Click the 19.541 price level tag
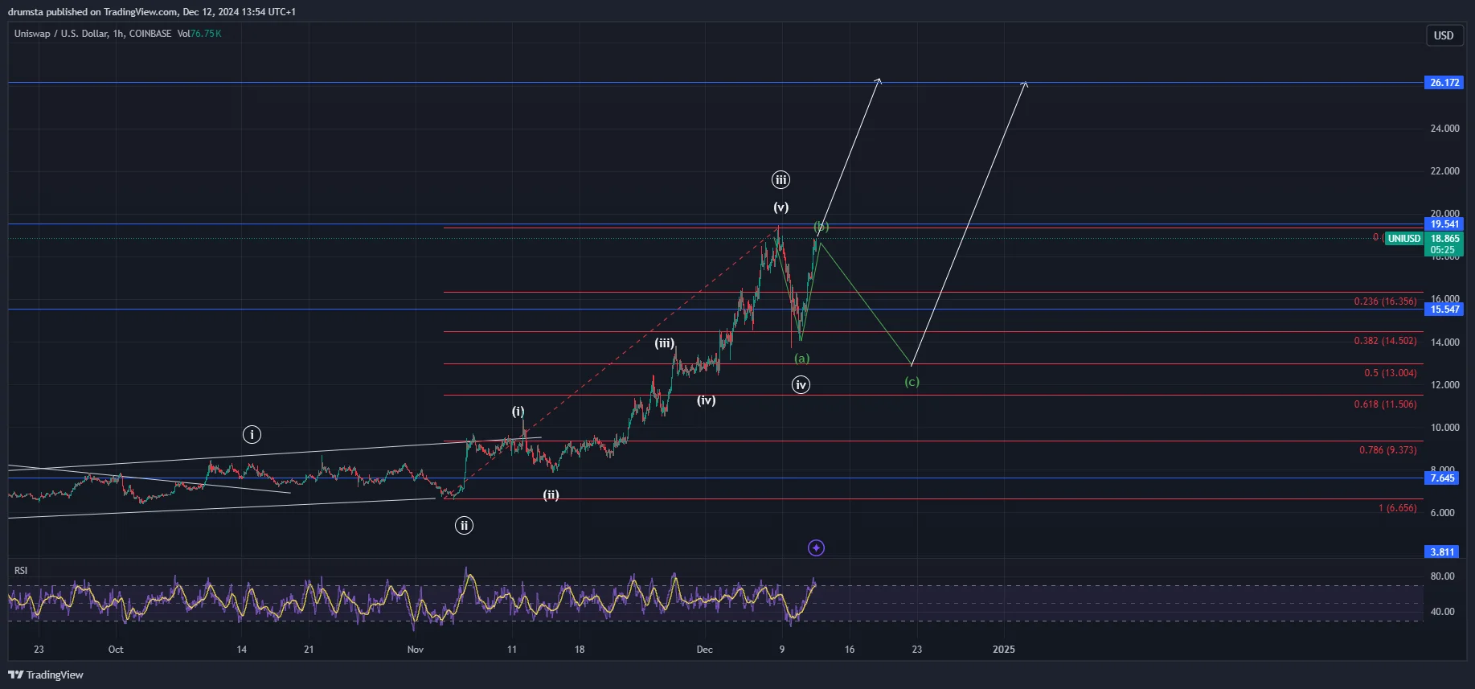This screenshot has width=1475, height=689. pyautogui.click(x=1444, y=224)
